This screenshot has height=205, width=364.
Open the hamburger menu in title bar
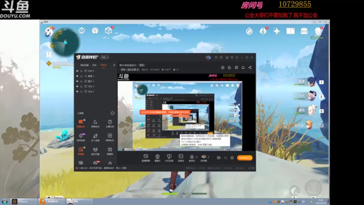point(237,57)
